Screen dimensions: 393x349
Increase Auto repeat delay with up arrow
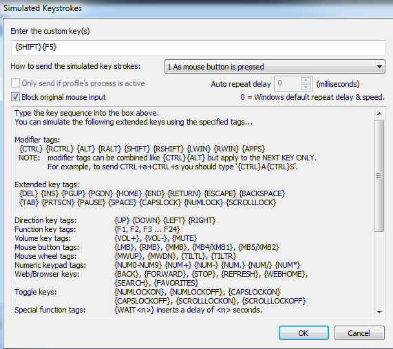click(x=306, y=81)
